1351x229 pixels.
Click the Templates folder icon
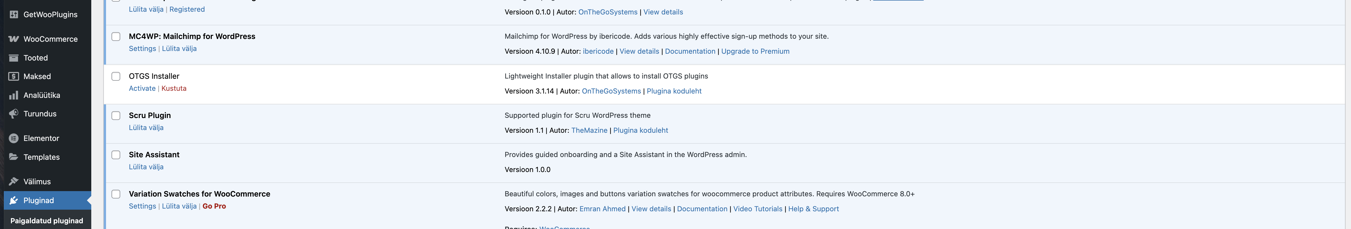pos(14,157)
